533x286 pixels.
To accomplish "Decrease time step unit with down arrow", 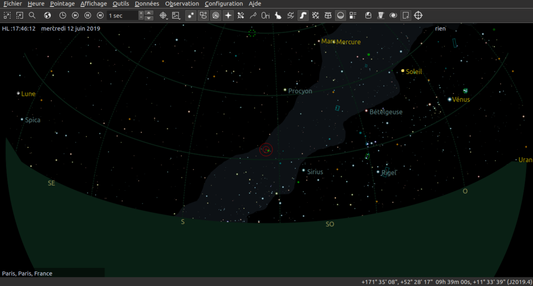I will point(149,18).
